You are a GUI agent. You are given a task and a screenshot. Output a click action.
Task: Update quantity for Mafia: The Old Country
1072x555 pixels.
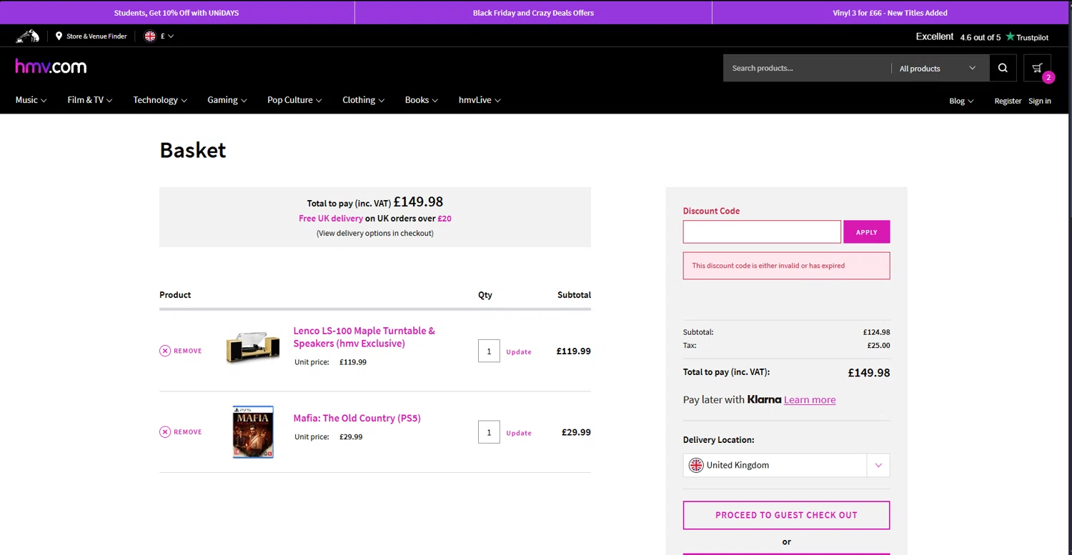(519, 433)
